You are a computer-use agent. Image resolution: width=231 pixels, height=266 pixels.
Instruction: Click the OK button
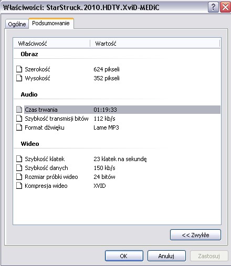pyautogui.click(x=124, y=256)
